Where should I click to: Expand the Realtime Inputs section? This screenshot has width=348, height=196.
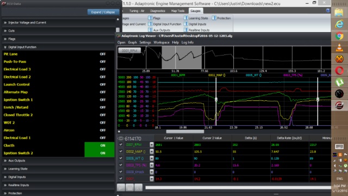59,185
